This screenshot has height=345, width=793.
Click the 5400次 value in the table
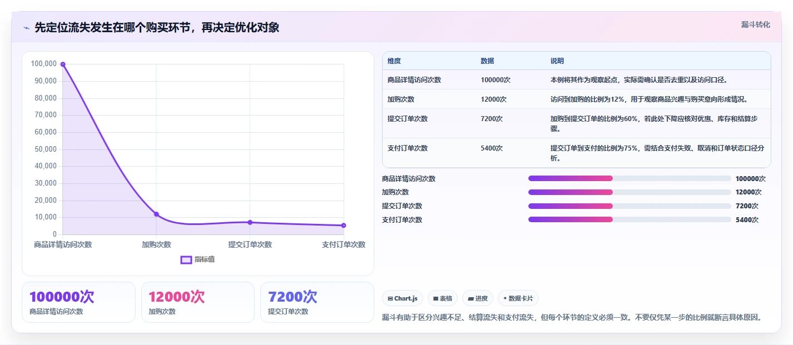coord(492,148)
